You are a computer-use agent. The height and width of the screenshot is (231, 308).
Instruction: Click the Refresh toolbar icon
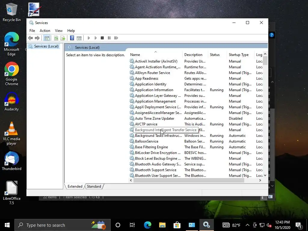coord(56,38)
